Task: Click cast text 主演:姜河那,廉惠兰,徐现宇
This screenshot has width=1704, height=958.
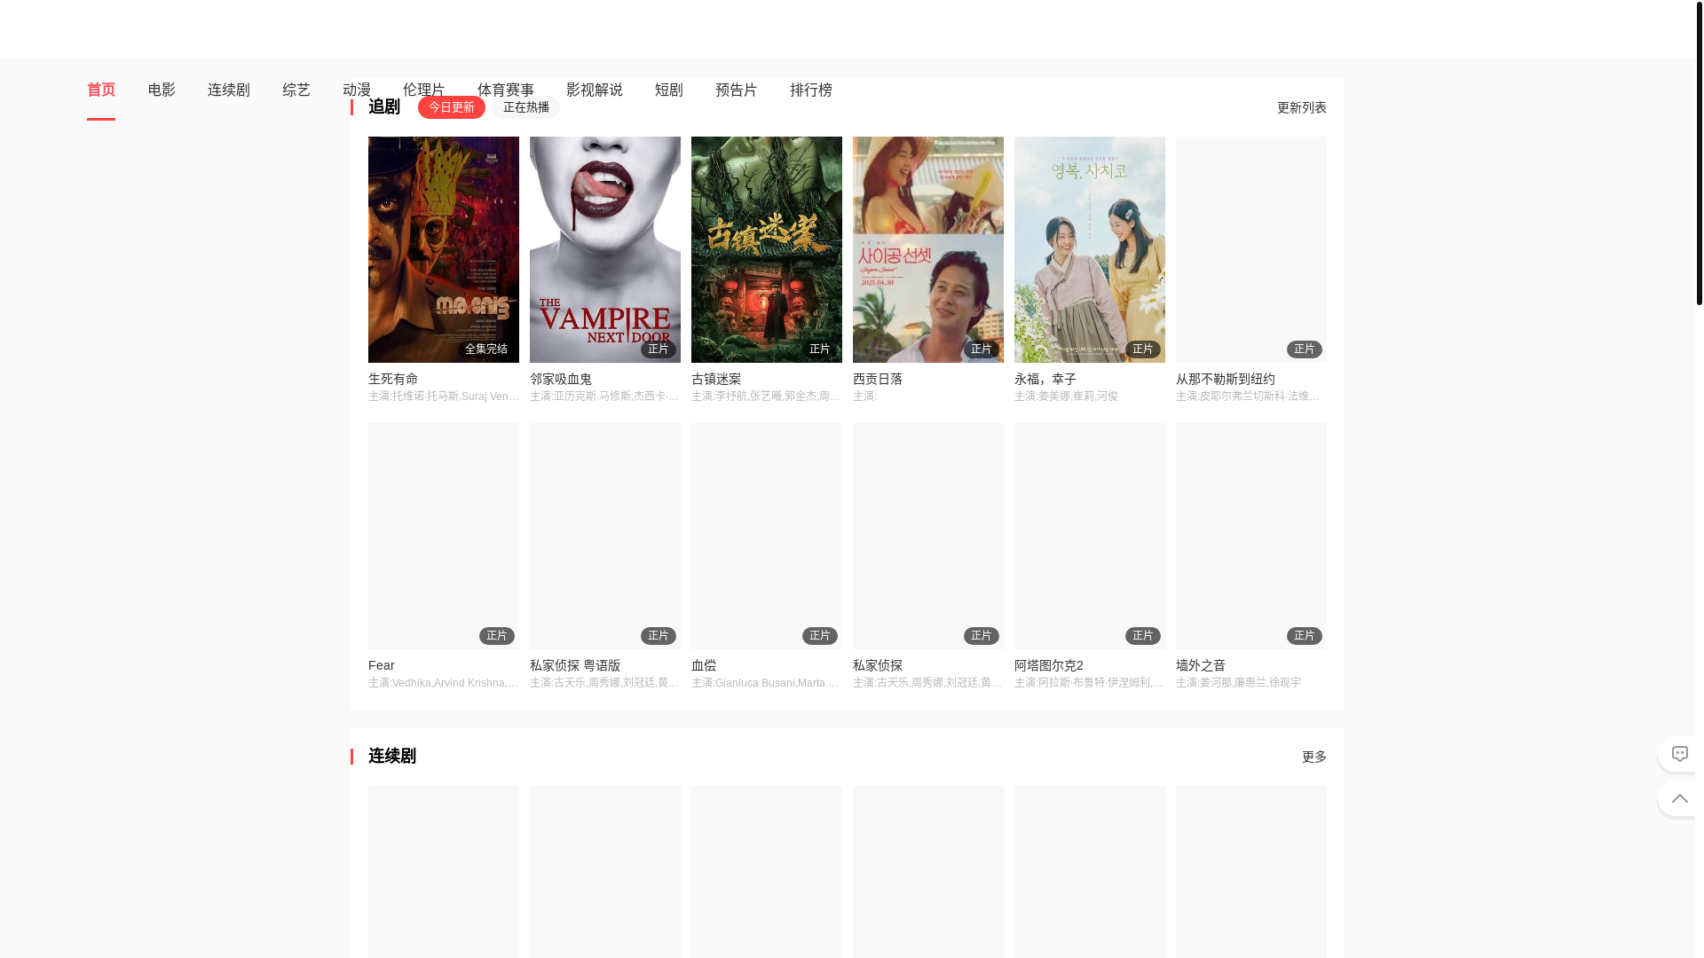Action: [1238, 683]
